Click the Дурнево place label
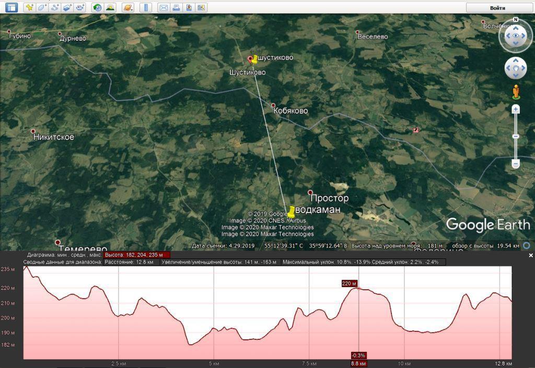Viewport: 535px width, 368px height. (x=73, y=38)
